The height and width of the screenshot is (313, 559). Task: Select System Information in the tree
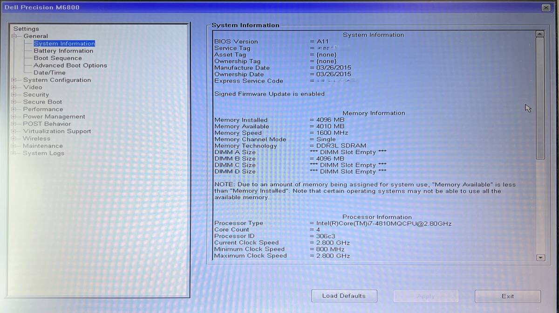(x=64, y=43)
